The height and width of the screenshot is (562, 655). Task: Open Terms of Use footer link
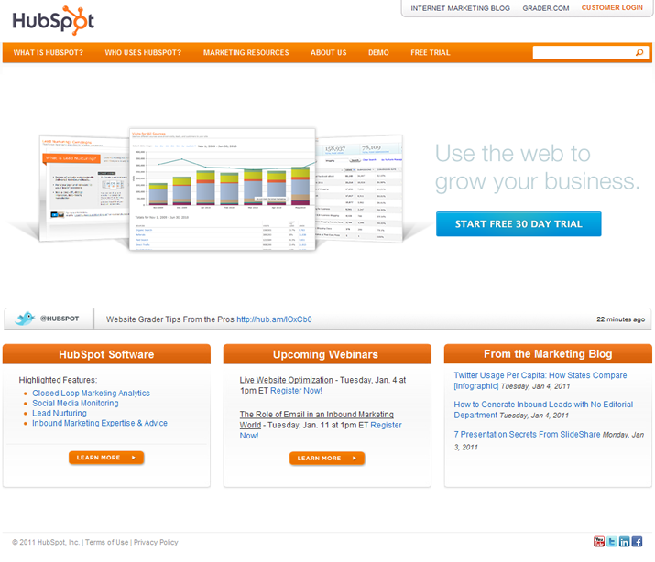pos(106,542)
